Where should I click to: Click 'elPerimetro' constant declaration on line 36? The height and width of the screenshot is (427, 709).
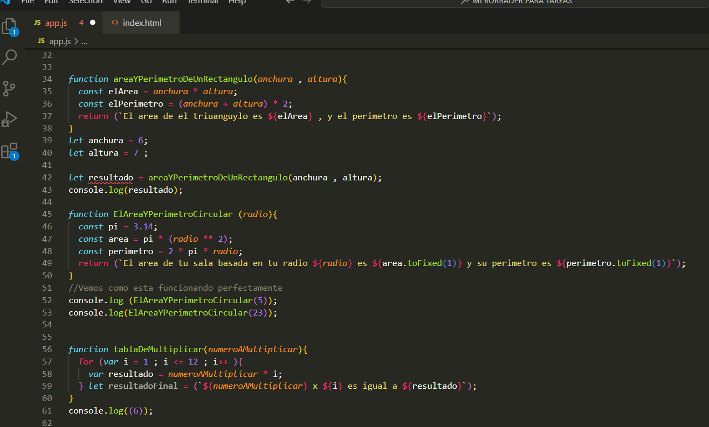(x=136, y=104)
